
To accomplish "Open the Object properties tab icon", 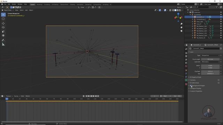I will click(186, 70).
